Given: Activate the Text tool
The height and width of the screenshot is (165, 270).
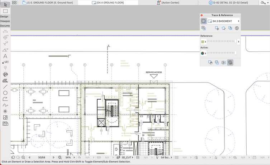Looking at the screenshot, I should coord(5,56).
